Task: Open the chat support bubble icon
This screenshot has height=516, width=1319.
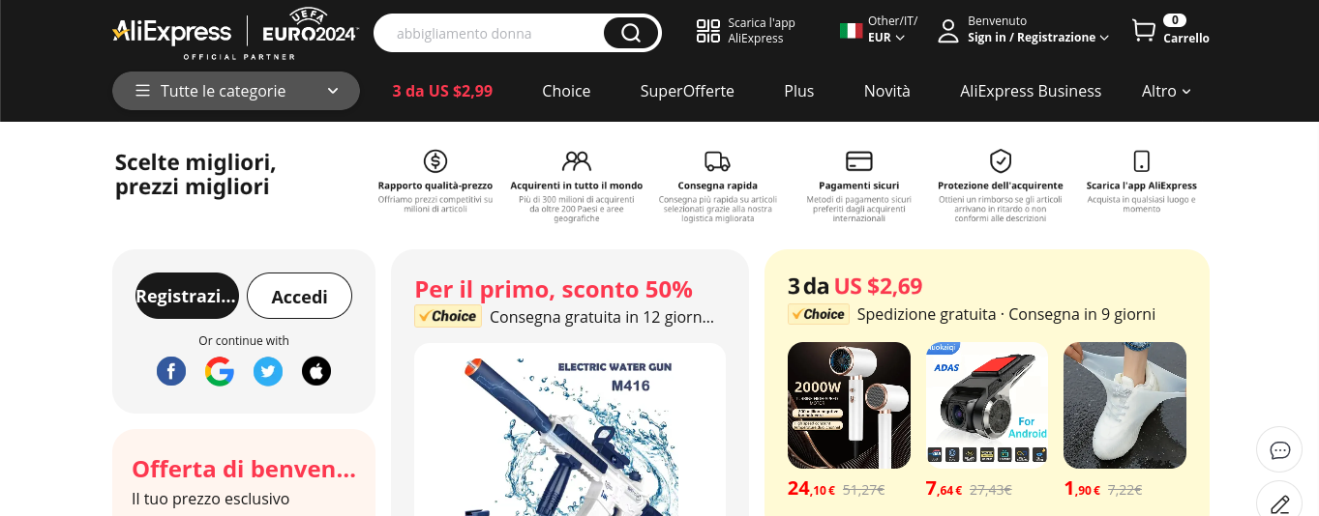Action: [1279, 449]
